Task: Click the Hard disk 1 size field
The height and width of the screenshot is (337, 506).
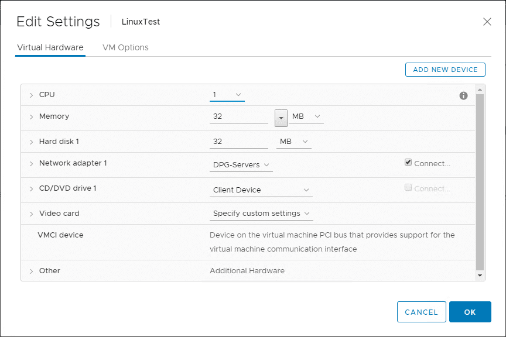Action: coord(239,142)
